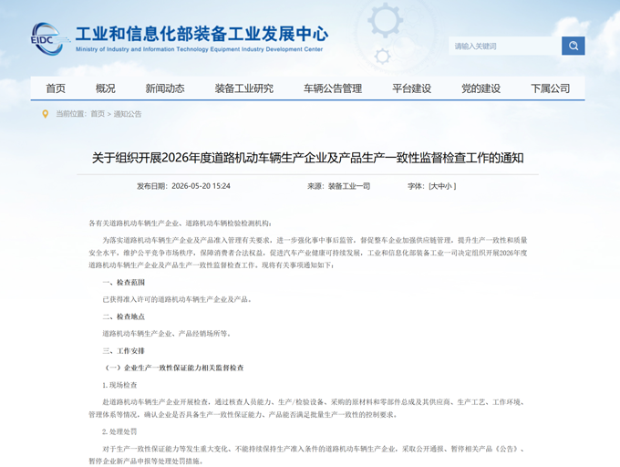Open the 车辆公告管理 navigation item
The image size is (620, 467).
(333, 88)
